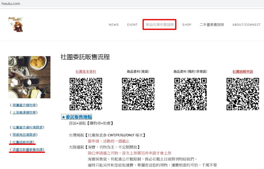264x169 pixels.
Task: Click the red 需申請，活動前一週截止 text
Action: 109,141
